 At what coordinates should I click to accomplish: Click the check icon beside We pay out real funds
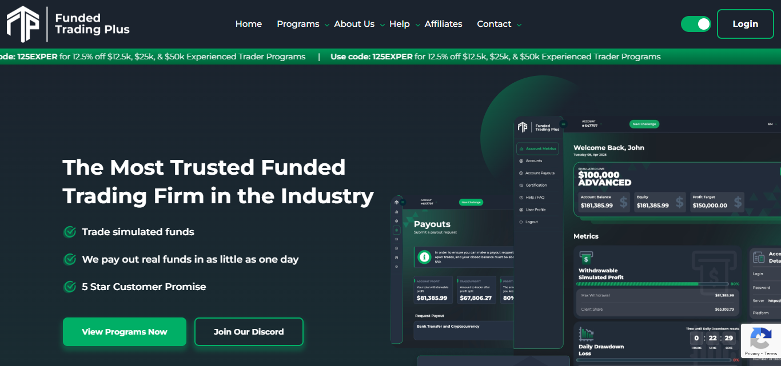(x=70, y=259)
